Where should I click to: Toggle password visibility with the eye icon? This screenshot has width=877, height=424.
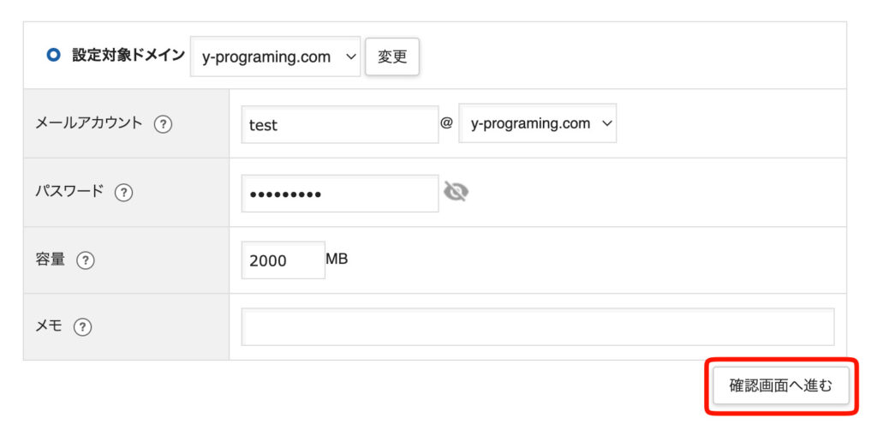pyautogui.click(x=456, y=193)
